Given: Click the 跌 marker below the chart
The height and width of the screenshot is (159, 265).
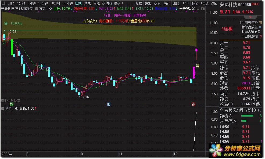Looking at the screenshot, I should pyautogui.click(x=12, y=104).
